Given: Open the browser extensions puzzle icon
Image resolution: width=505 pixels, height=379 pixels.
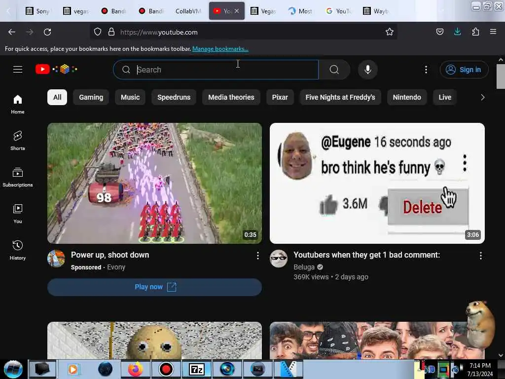Looking at the screenshot, I should pyautogui.click(x=475, y=32).
